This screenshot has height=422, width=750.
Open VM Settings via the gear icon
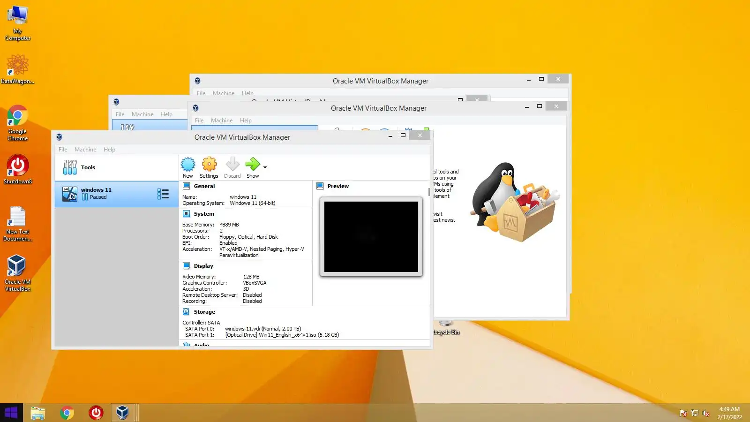[209, 164]
